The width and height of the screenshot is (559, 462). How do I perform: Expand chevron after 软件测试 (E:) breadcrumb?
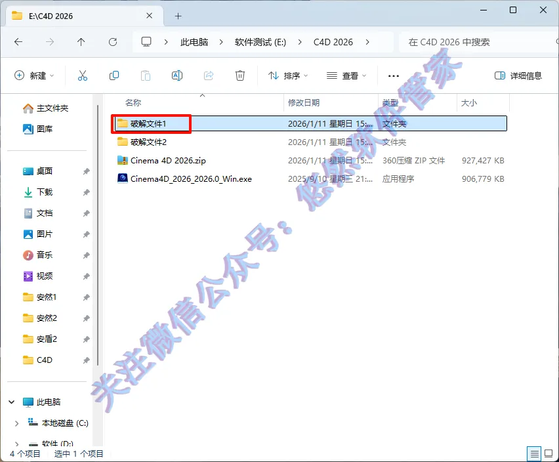click(x=300, y=42)
